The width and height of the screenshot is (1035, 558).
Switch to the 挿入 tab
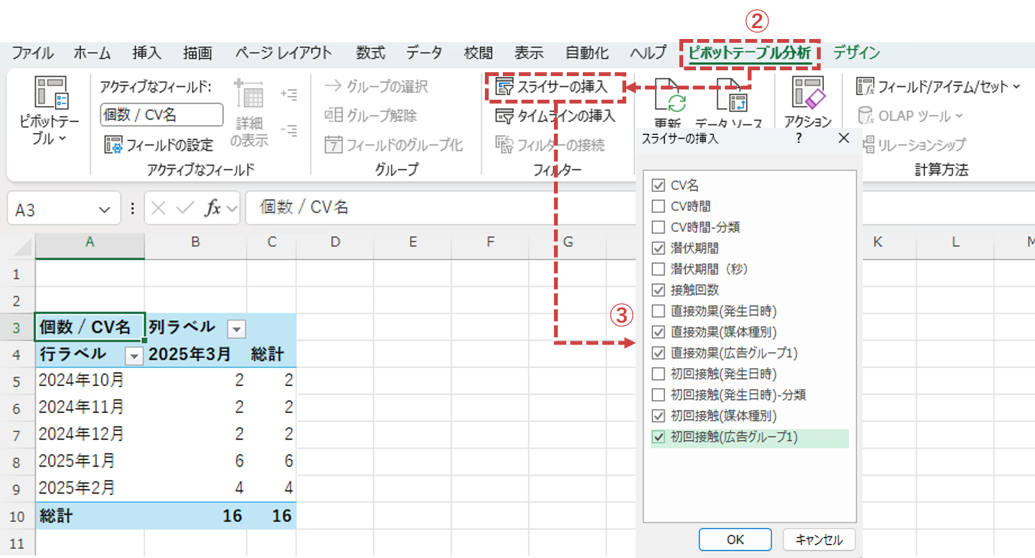point(146,53)
